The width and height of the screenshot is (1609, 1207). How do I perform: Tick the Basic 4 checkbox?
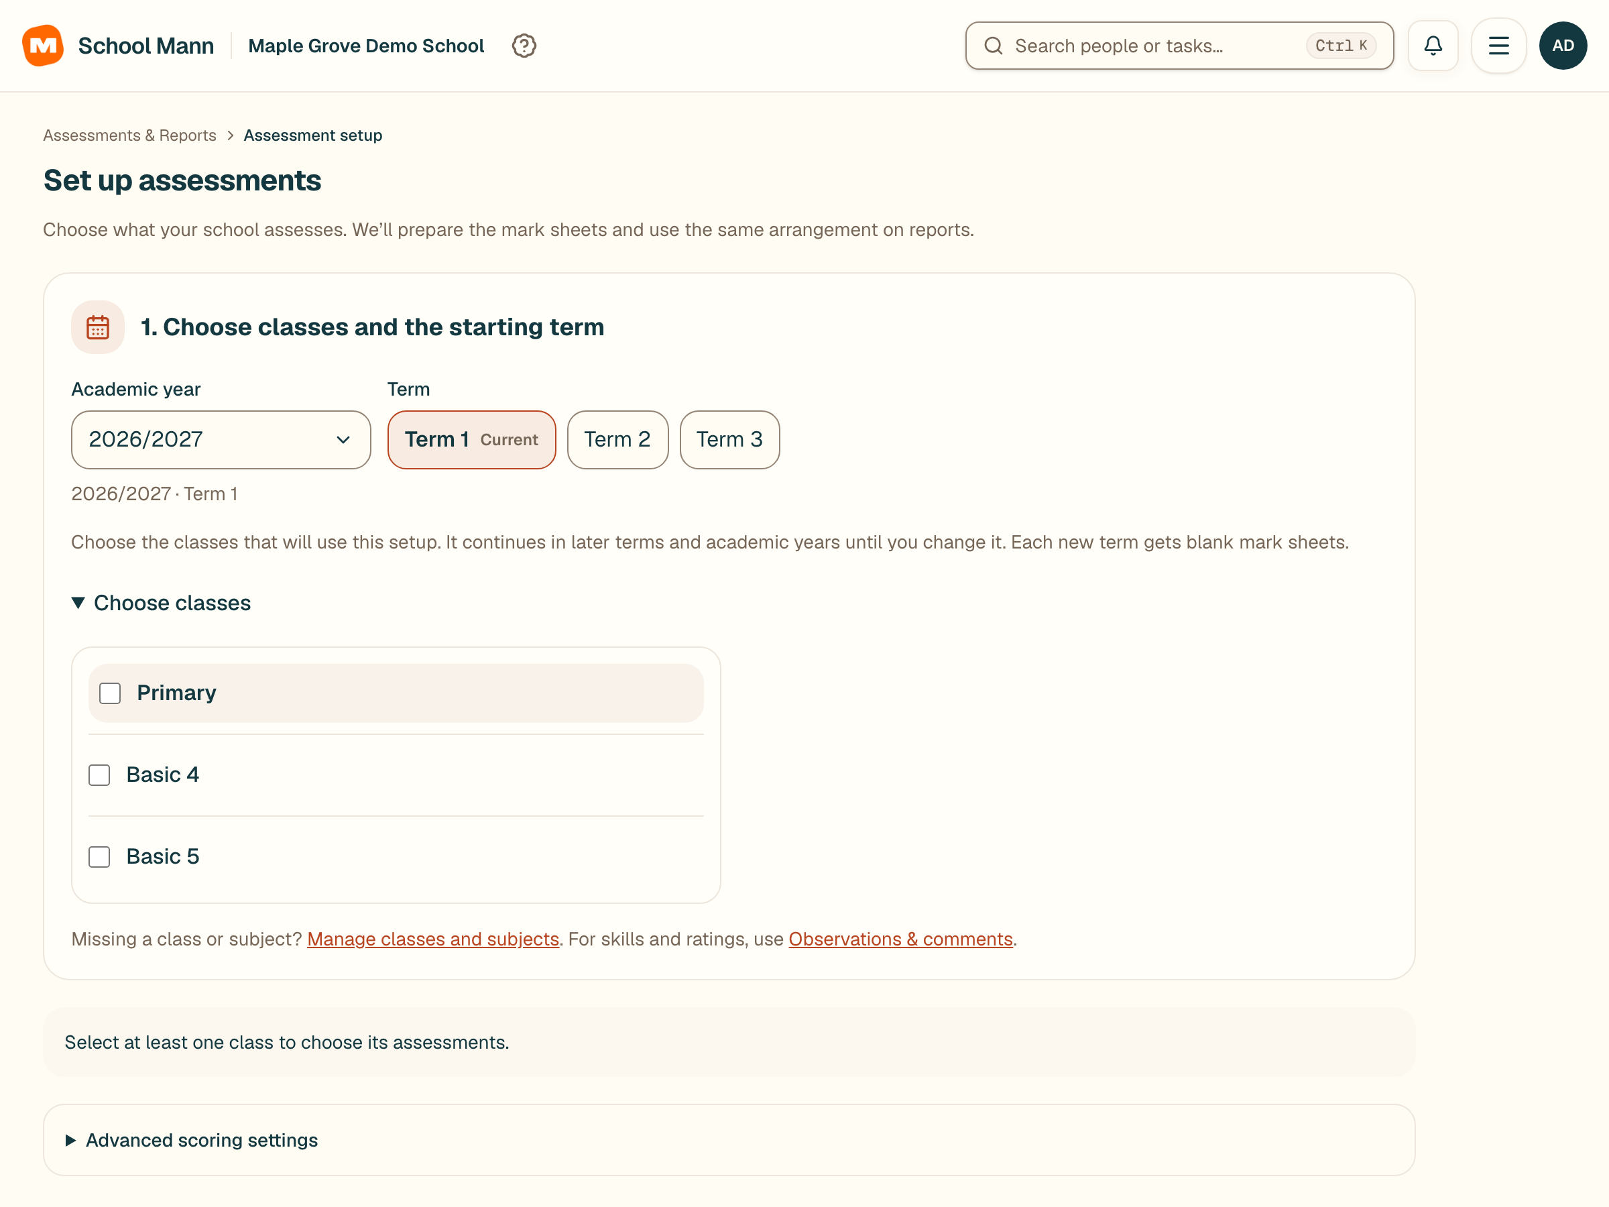[99, 775]
